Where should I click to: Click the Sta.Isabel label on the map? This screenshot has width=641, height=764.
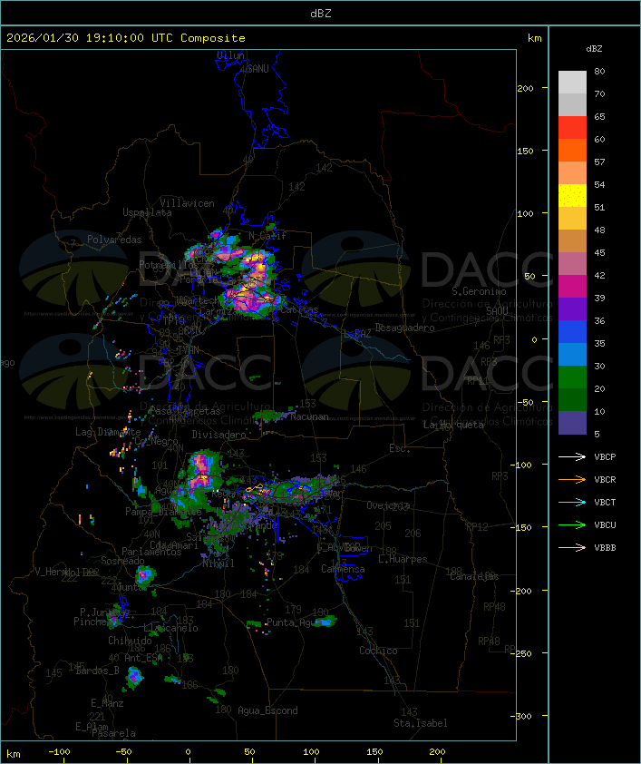click(x=418, y=723)
